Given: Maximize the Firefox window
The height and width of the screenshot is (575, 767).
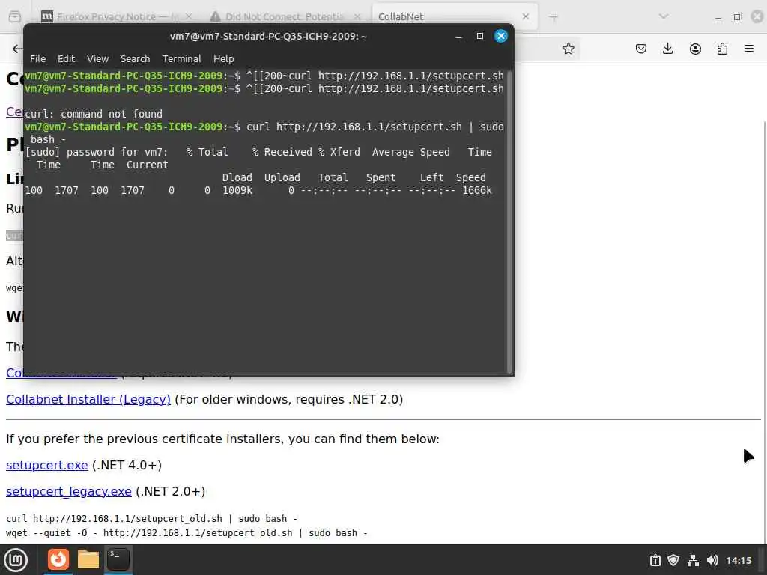Looking at the screenshot, I should 737,17.
